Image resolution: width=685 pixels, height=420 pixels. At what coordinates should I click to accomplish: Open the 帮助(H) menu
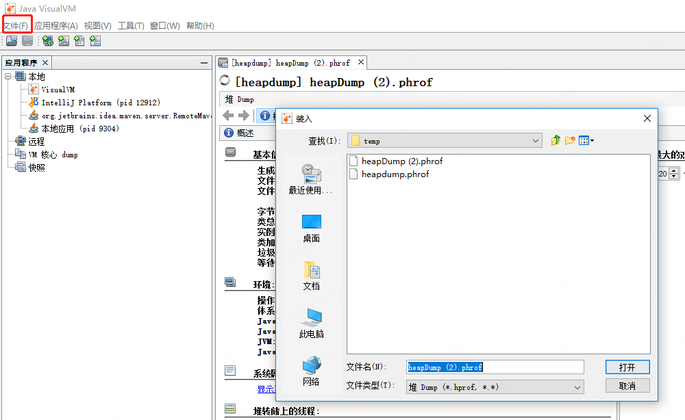click(200, 26)
